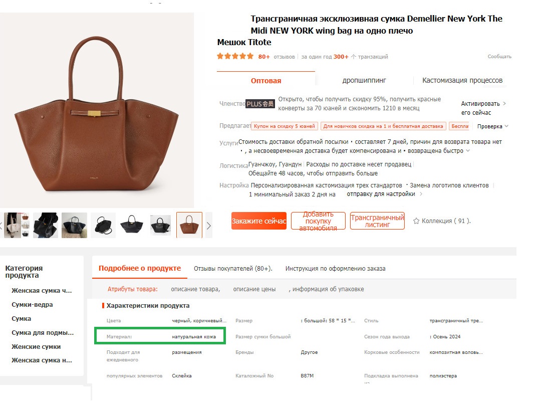539x404 pixels.
Task: Switch to the дропшиппинг tab
Action: (364, 80)
